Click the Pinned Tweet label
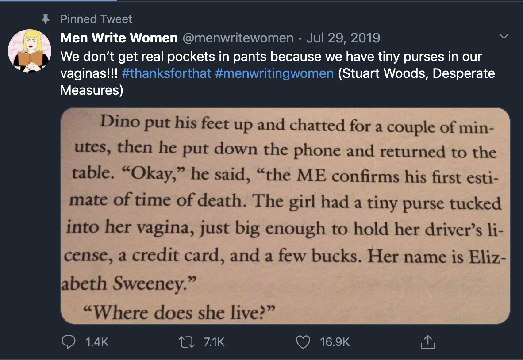 click(96, 19)
